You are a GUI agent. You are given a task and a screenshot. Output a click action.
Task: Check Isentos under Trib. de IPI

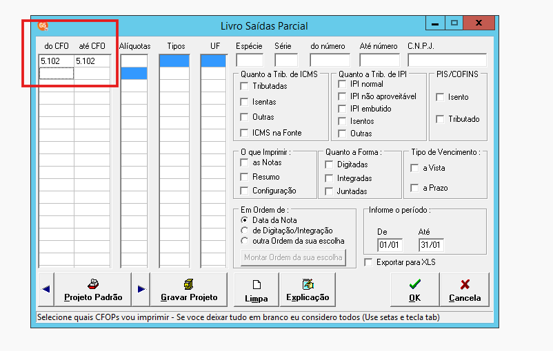(x=342, y=121)
